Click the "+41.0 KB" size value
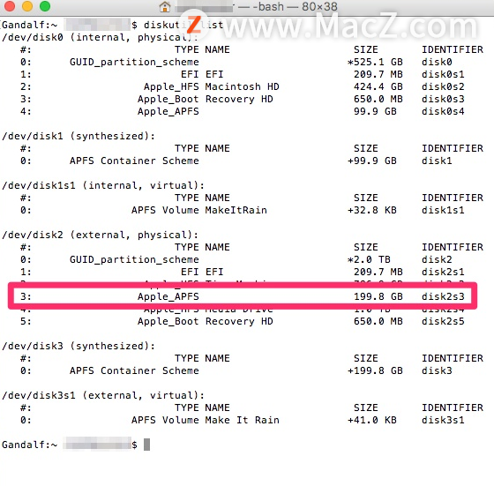 pyautogui.click(x=371, y=420)
